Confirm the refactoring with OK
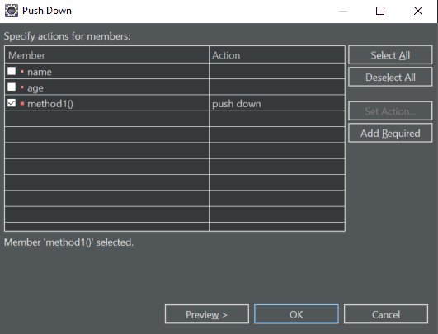 tap(296, 314)
